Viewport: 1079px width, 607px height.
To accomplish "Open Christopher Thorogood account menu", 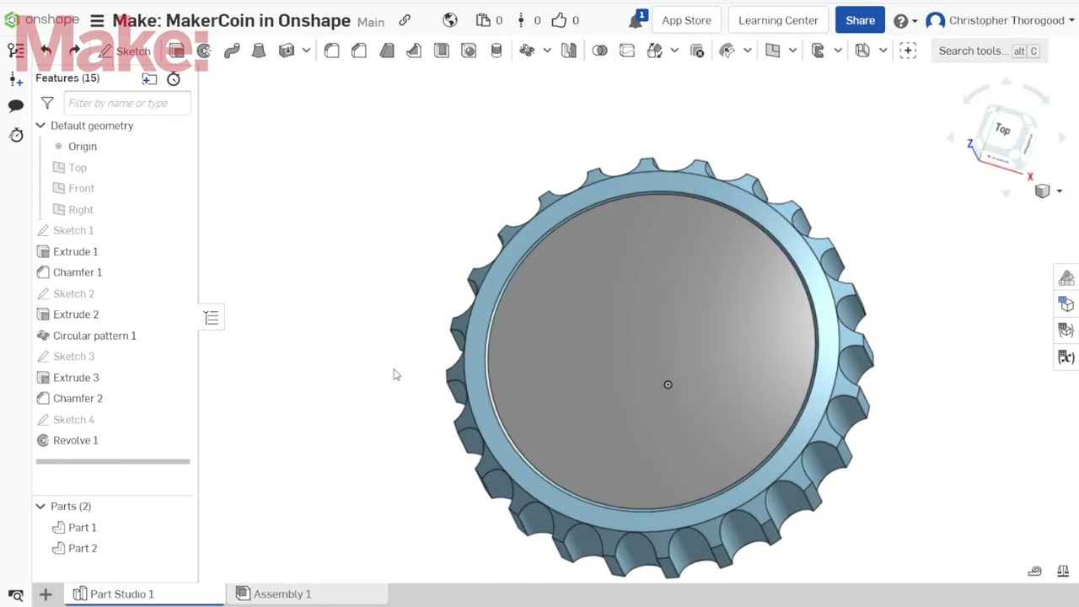I will click(x=1000, y=20).
